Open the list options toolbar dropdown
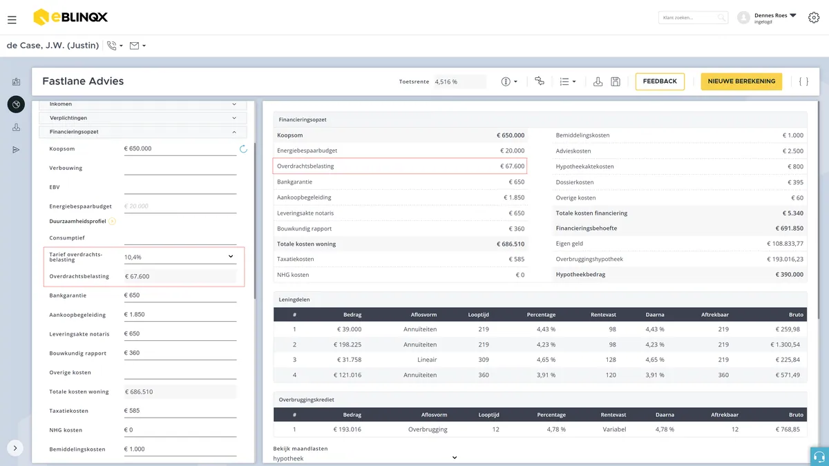The image size is (829, 466). point(568,81)
